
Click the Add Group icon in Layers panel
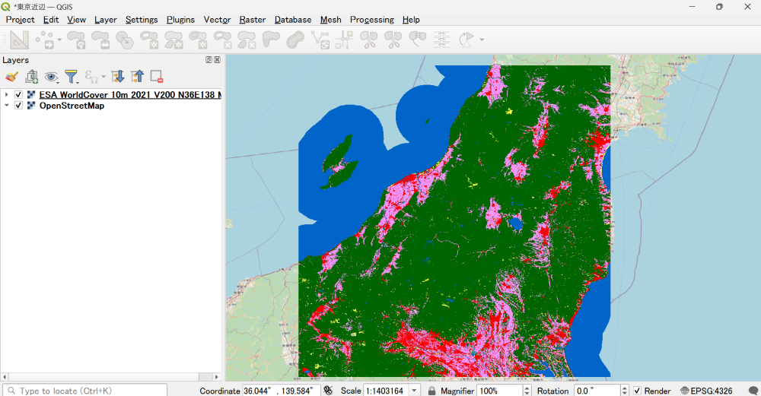point(31,77)
